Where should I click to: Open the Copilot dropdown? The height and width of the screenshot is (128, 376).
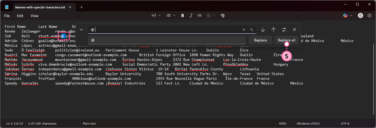click(x=348, y=15)
